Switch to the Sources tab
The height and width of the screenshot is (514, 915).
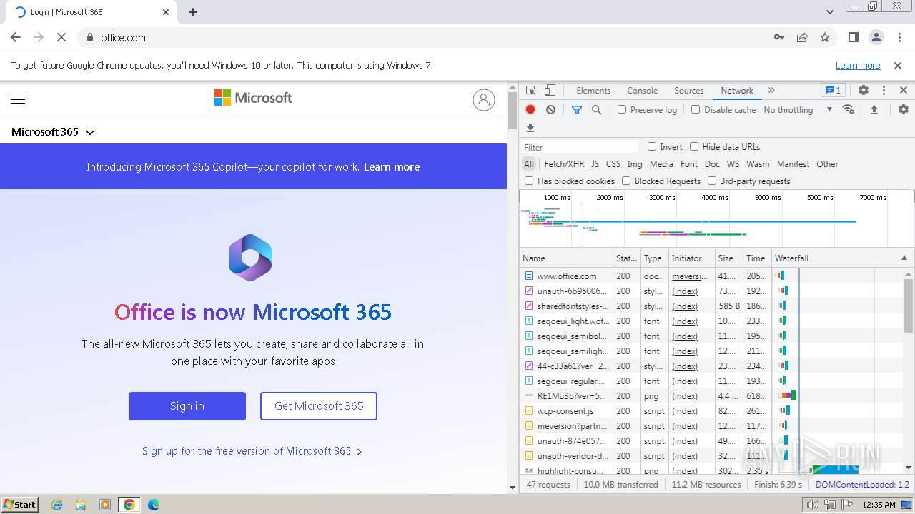click(x=689, y=91)
